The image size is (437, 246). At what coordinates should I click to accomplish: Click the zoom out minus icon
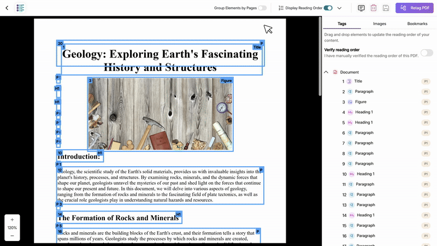12,236
